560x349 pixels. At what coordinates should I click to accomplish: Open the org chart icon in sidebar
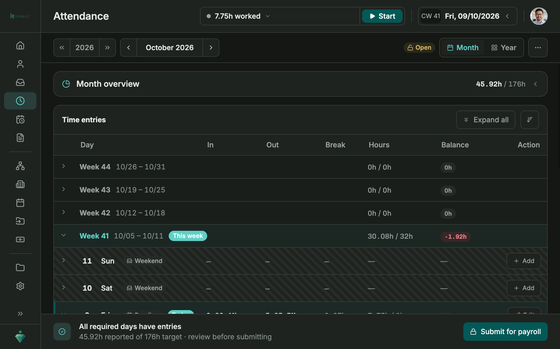pos(20,166)
